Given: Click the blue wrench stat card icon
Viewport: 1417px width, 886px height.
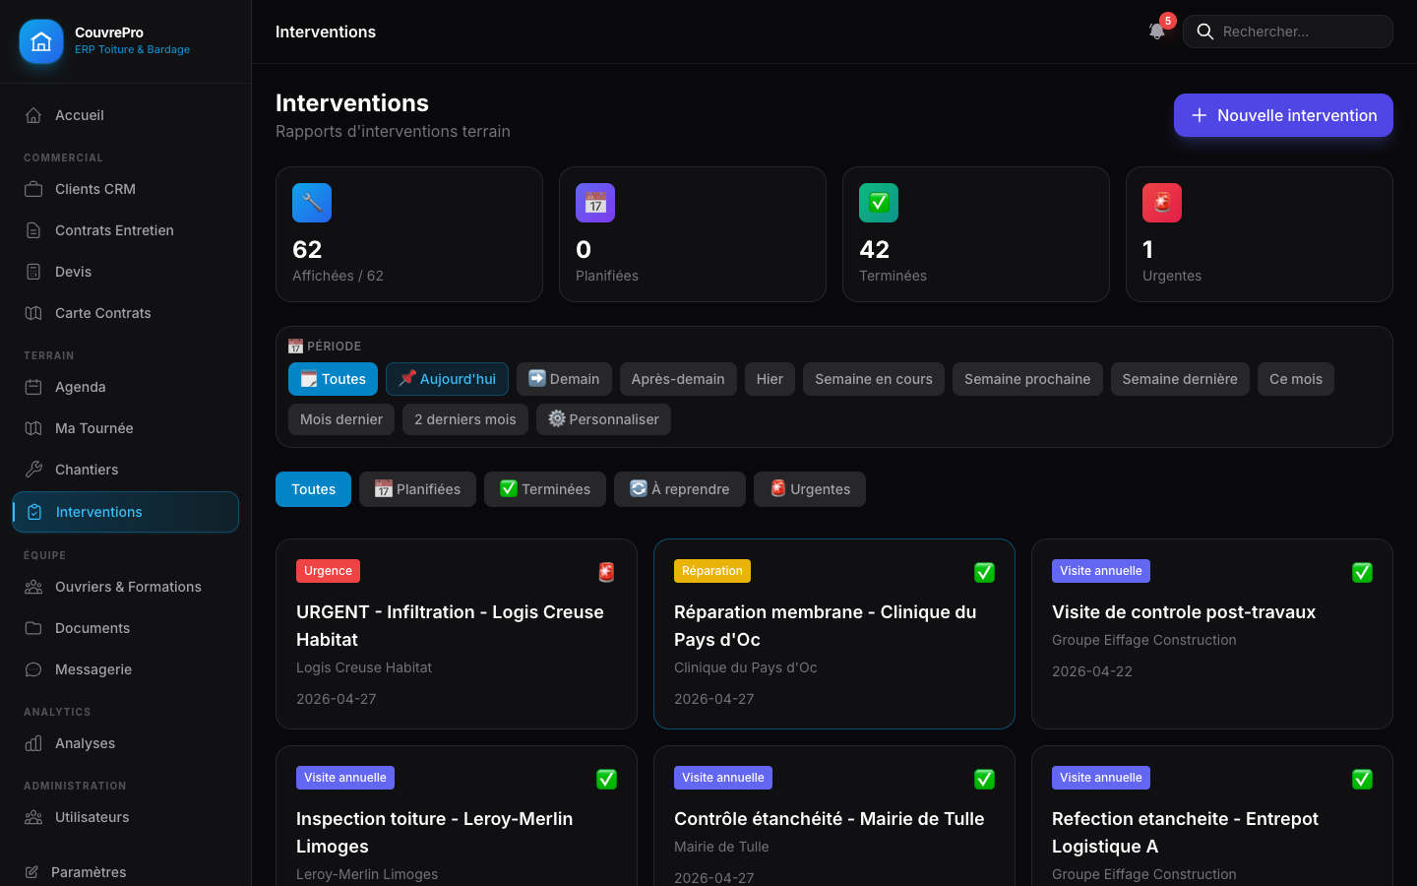Looking at the screenshot, I should pyautogui.click(x=312, y=203).
